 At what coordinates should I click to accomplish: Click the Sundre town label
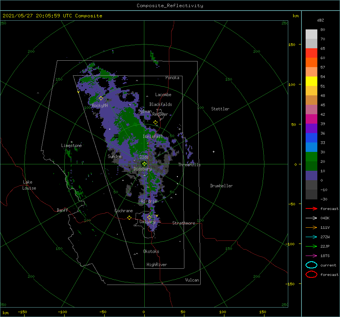click(x=114, y=156)
